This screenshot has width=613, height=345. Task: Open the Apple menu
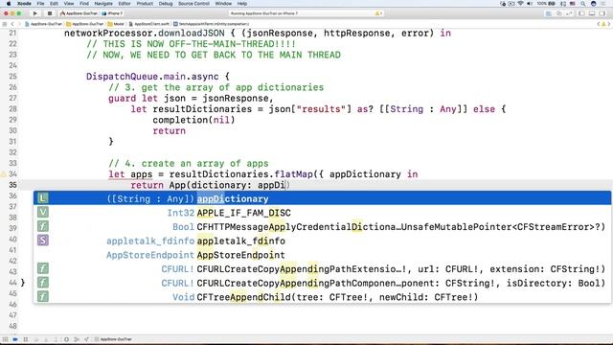pyautogui.click(x=8, y=4)
